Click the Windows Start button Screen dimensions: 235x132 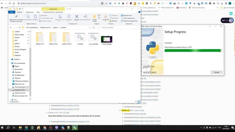(x=2, y=128)
